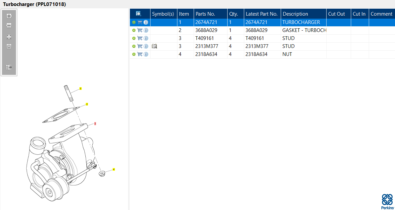Screen dimensions: 395x210
Task: Click the green gear icon for NUT row
Action: click(x=134, y=54)
